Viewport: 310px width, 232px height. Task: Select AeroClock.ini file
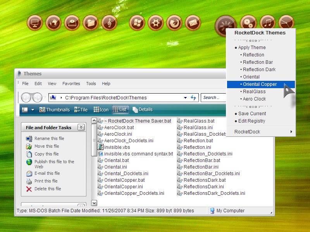click(x=115, y=134)
